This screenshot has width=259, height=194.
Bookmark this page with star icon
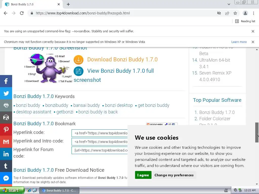235,13
